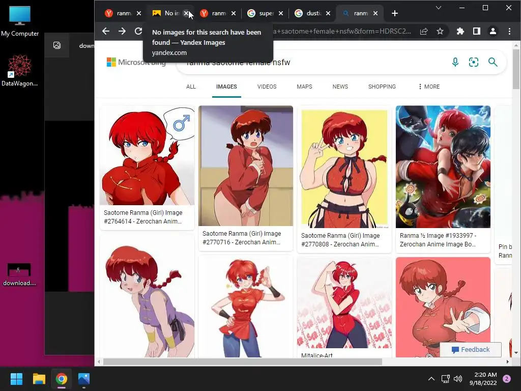The image size is (521, 391).
Task: Close the 'No im' Yandex Images tab
Action: point(186,13)
